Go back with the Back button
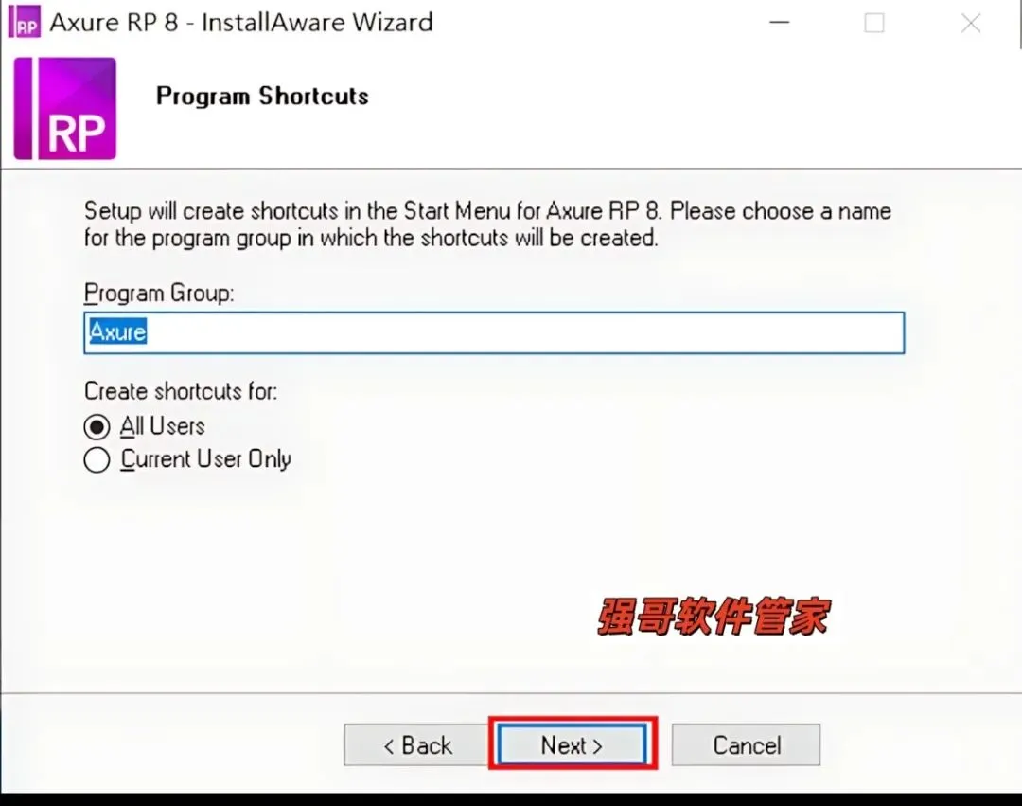The width and height of the screenshot is (1022, 806). 417,744
